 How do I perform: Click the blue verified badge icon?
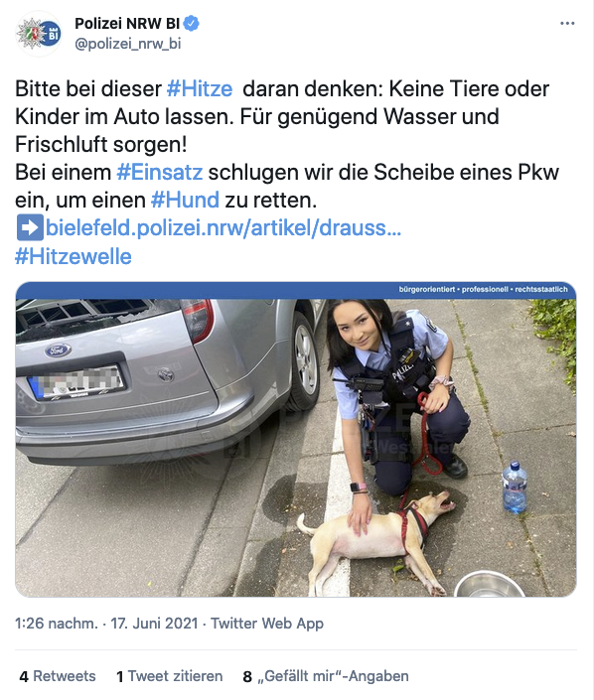click(192, 23)
